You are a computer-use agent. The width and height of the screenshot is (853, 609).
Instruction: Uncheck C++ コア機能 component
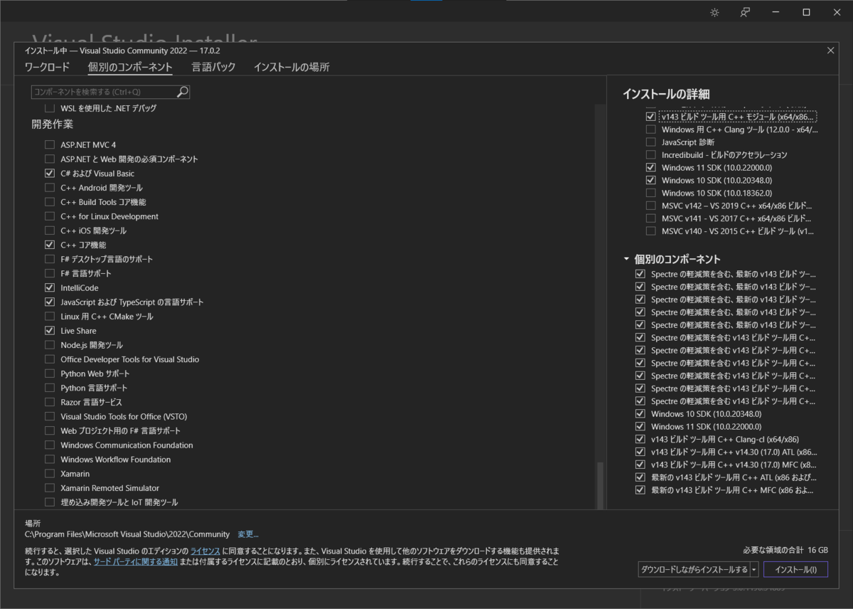[50, 245]
